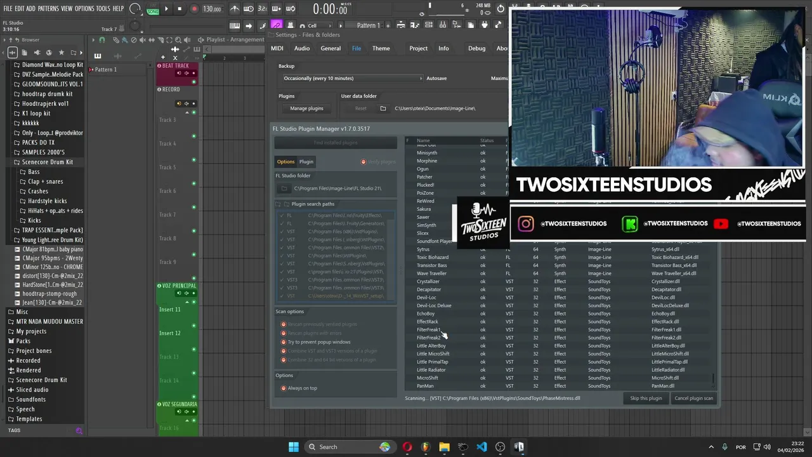The width and height of the screenshot is (812, 457).
Task: Click the browser files icon tab
Action: 24,53
